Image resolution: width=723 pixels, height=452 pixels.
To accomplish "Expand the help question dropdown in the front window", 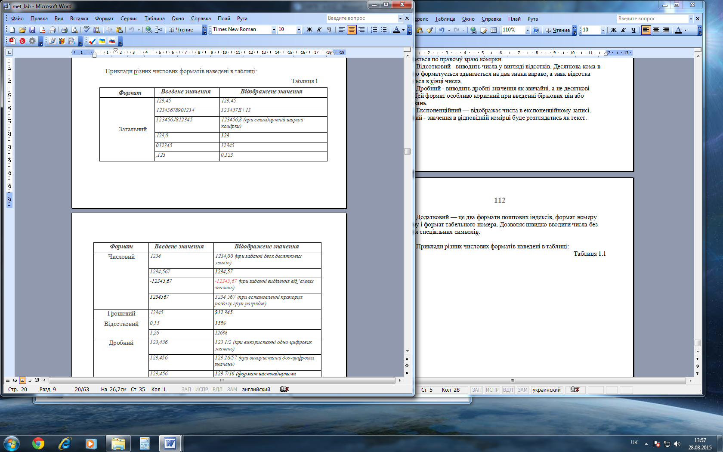I will point(400,18).
